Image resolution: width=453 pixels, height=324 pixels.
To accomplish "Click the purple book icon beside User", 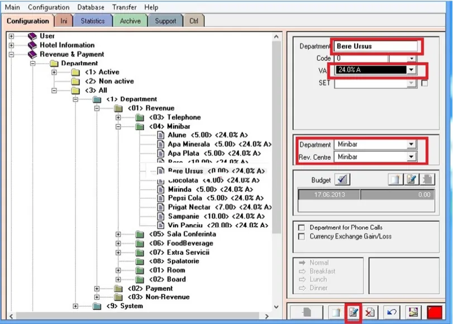I will pyautogui.click(x=32, y=36).
